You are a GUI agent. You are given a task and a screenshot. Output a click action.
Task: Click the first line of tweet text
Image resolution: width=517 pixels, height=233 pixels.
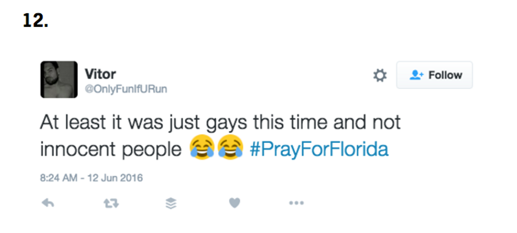pyautogui.click(x=220, y=123)
